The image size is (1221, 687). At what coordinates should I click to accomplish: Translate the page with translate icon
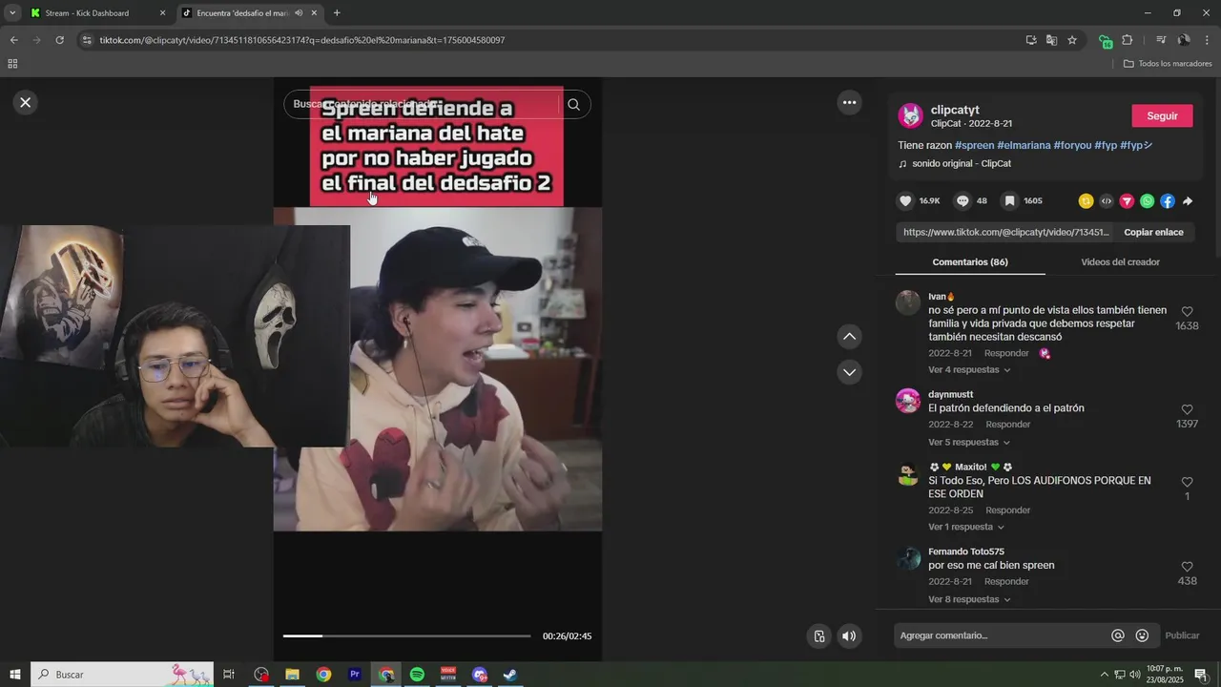(1051, 40)
